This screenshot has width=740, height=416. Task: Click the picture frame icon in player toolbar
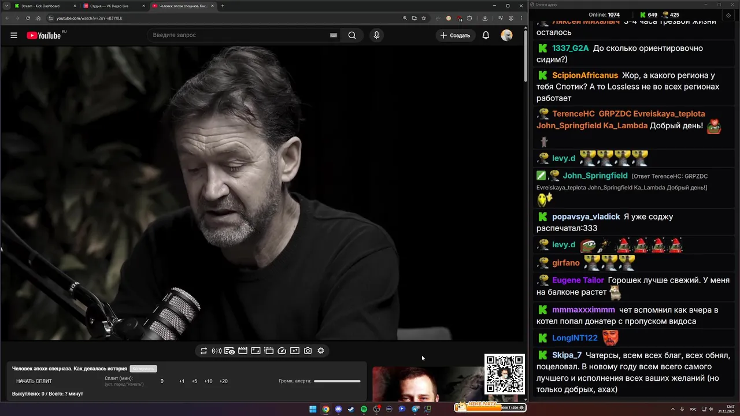pyautogui.click(x=256, y=351)
